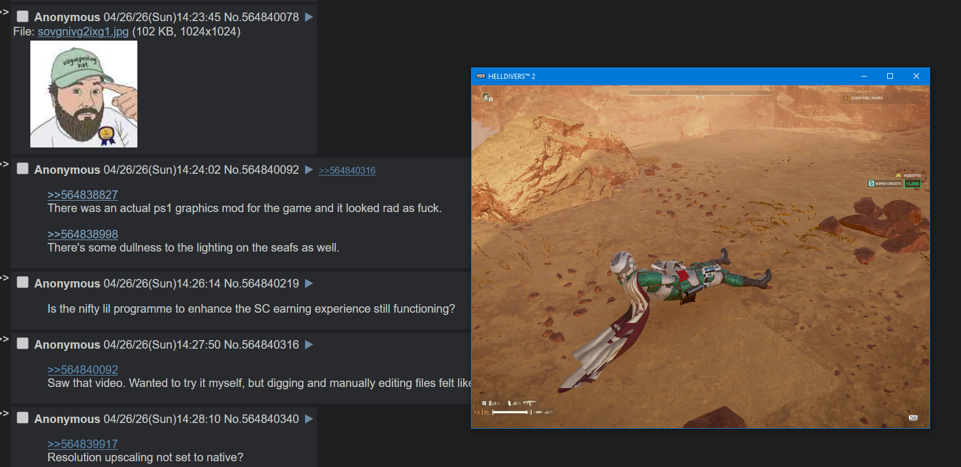Click the timestamp 04/26/26(Sun)14:23:45
Screen dimensions: 961x467
pos(162,17)
